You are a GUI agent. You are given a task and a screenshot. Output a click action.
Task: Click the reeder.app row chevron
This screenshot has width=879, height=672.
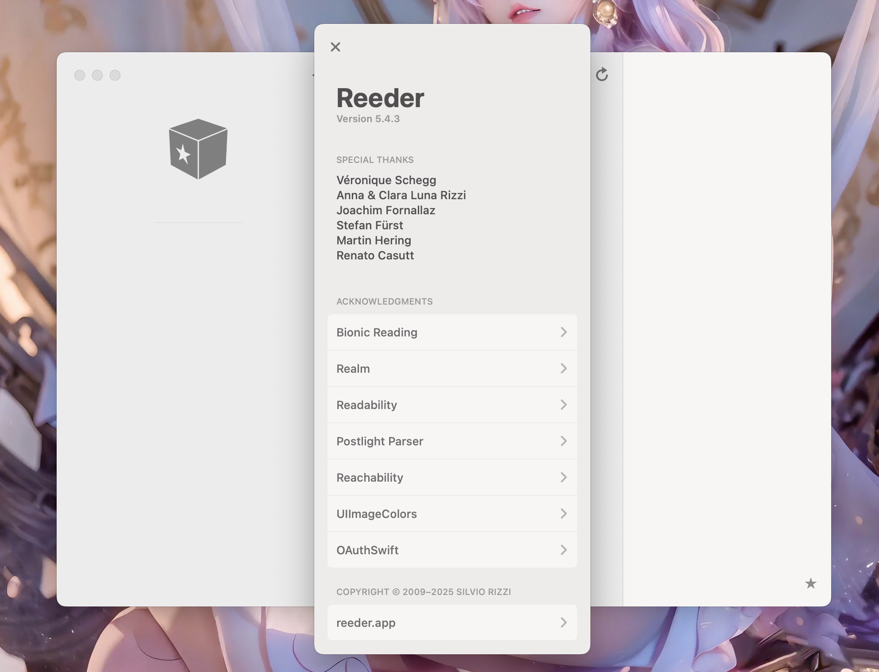click(x=563, y=622)
